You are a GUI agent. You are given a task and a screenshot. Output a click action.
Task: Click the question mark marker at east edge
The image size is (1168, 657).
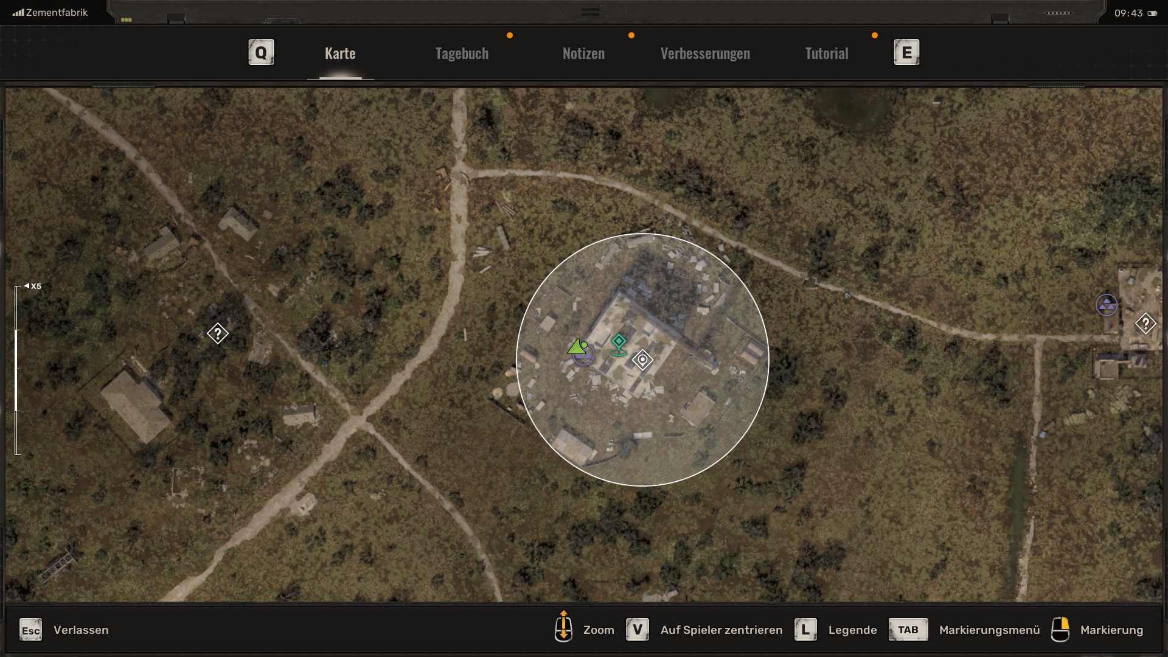click(x=1145, y=324)
